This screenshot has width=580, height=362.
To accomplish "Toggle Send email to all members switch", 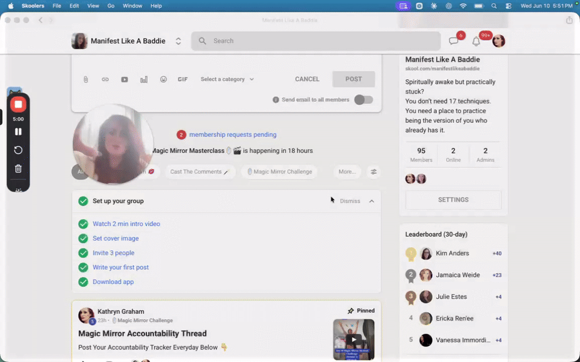I will 364,100.
